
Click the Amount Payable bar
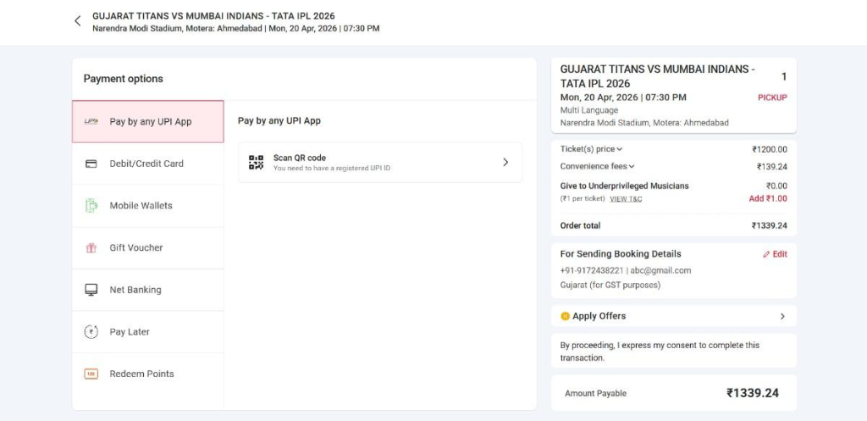click(x=673, y=393)
